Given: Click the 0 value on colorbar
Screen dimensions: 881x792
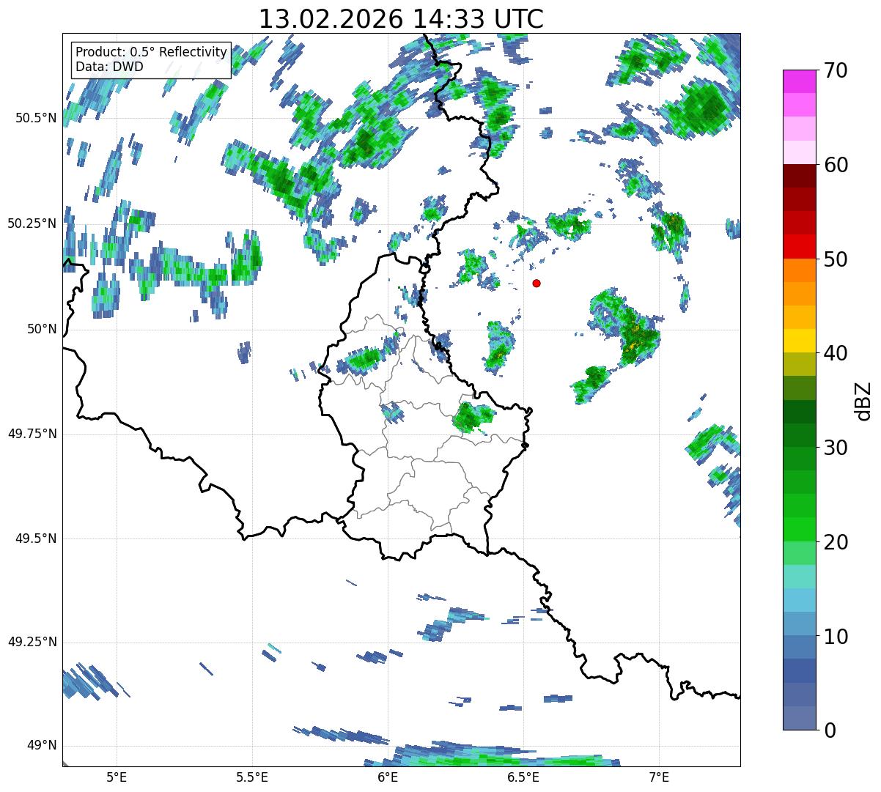Looking at the screenshot, I should click(829, 730).
